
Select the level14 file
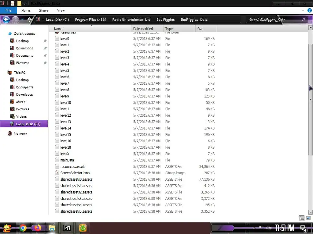click(66, 128)
